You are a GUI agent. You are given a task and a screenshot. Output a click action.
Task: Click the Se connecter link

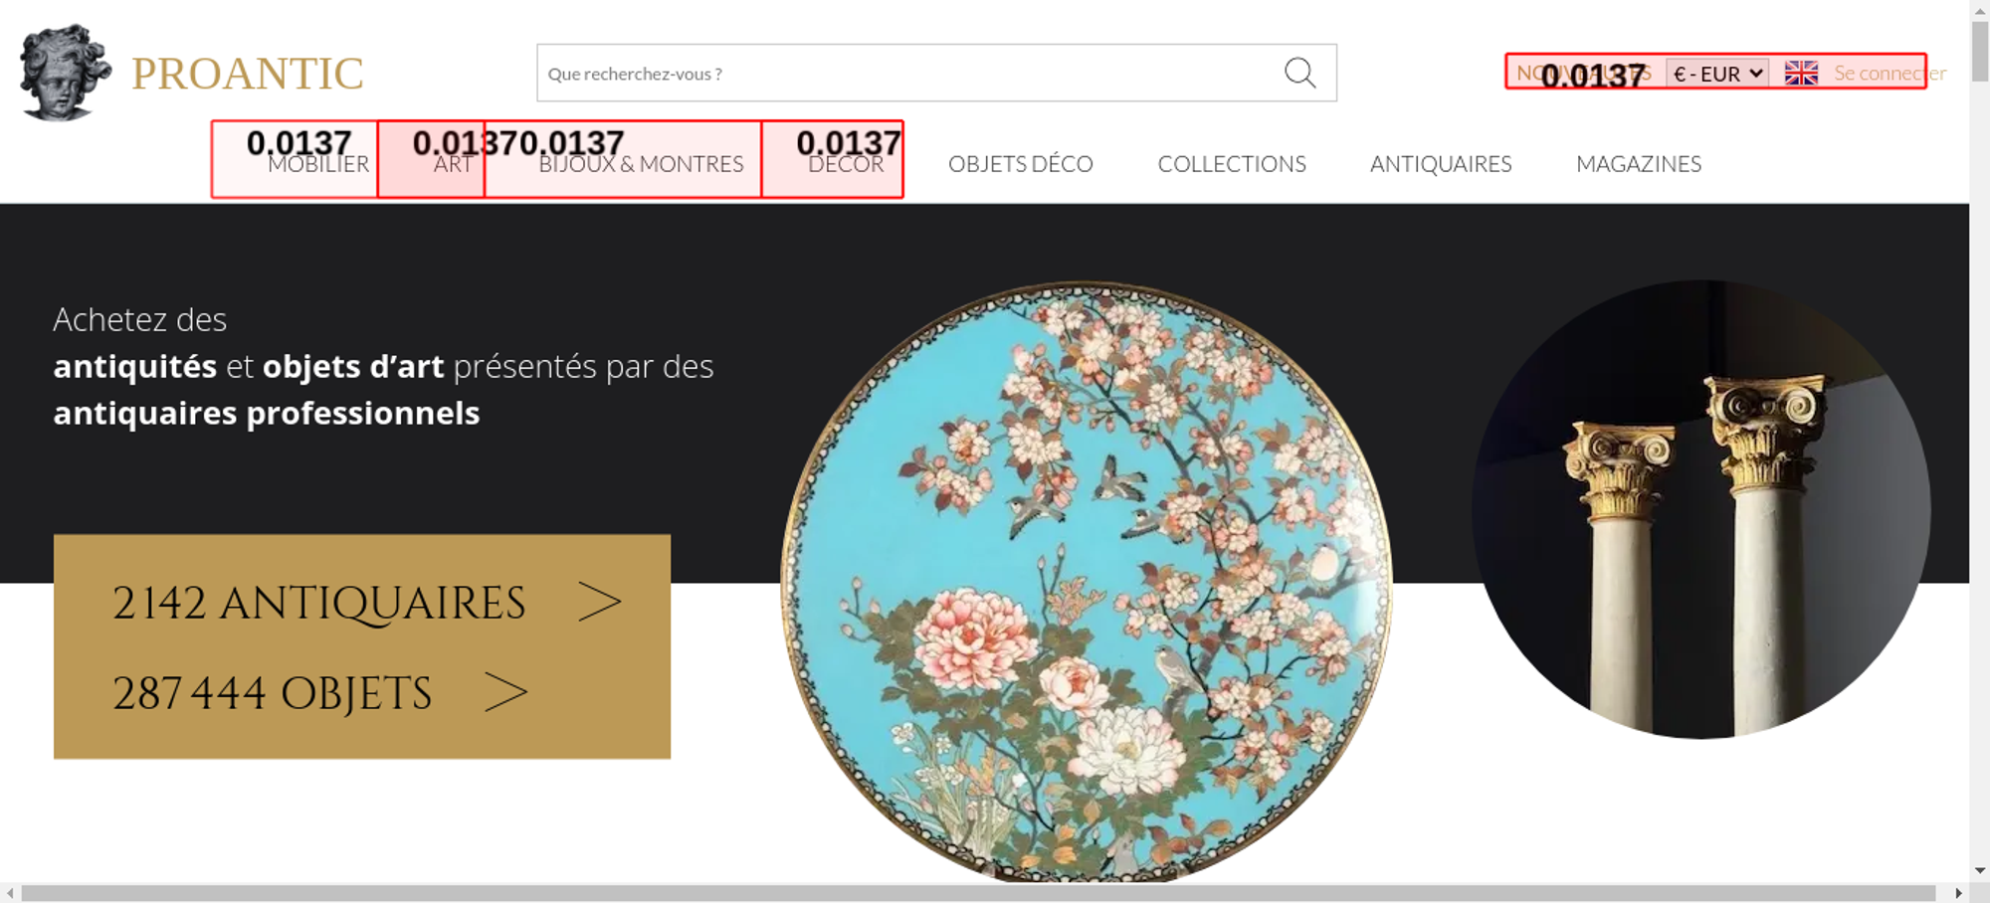pyautogui.click(x=1890, y=73)
